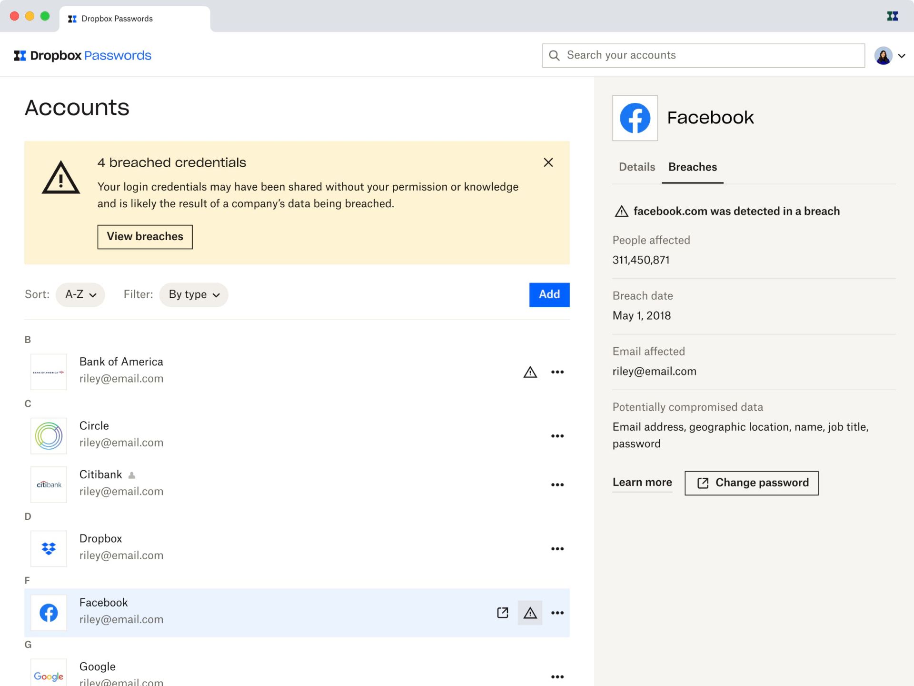Click the search magnifier icon

coord(554,55)
